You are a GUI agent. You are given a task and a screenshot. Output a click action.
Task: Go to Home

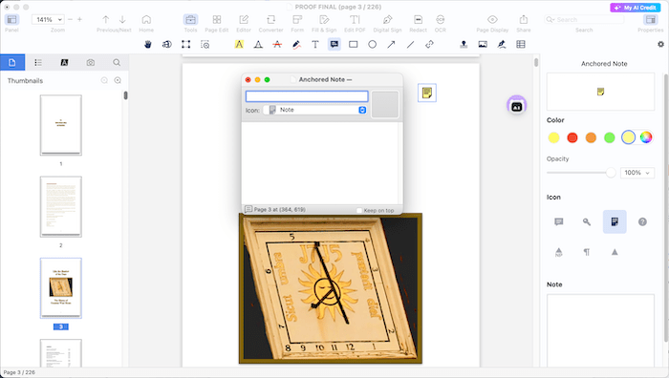pos(146,23)
